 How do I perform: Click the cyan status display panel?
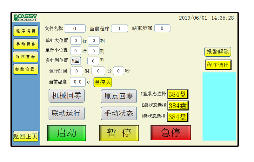pyautogui.click(x=219, y=106)
